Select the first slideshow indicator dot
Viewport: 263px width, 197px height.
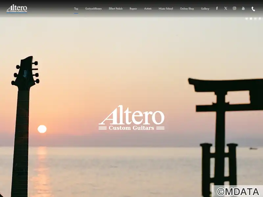pos(247,19)
